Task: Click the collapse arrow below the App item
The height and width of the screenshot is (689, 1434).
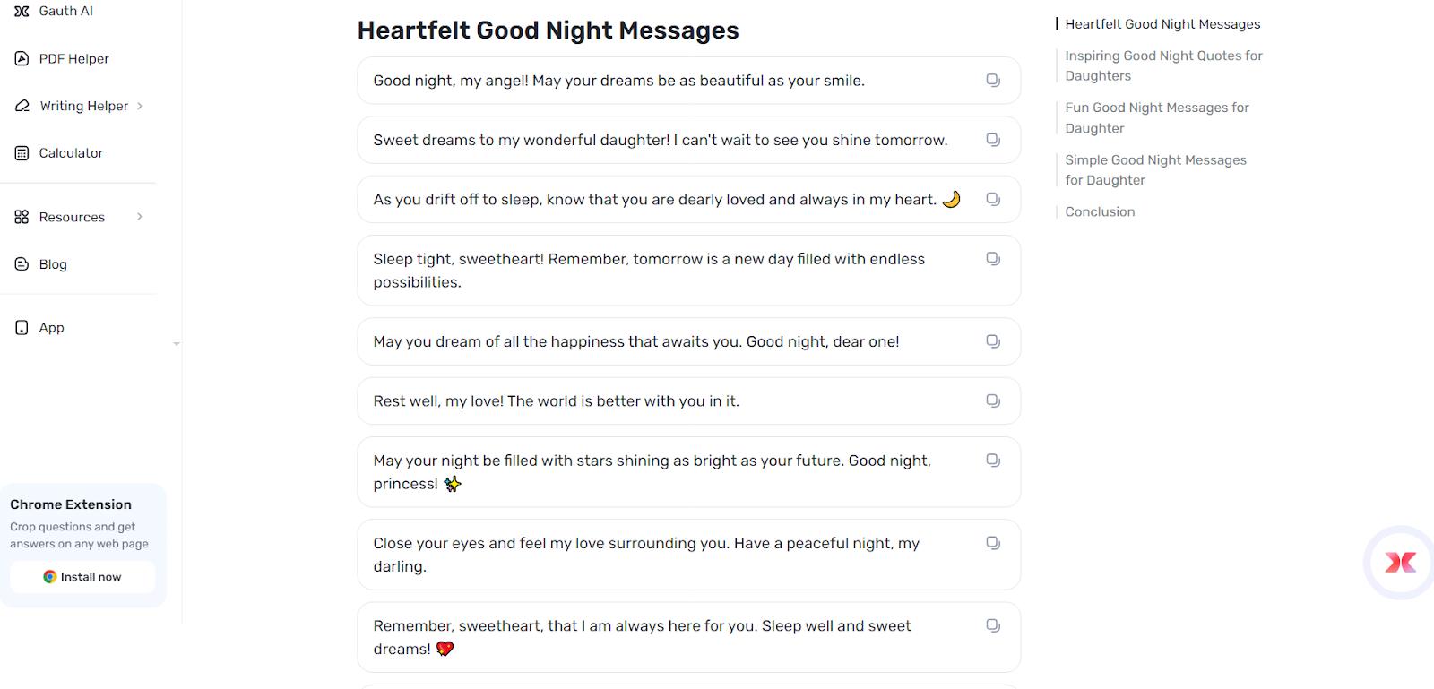Action: (x=177, y=344)
